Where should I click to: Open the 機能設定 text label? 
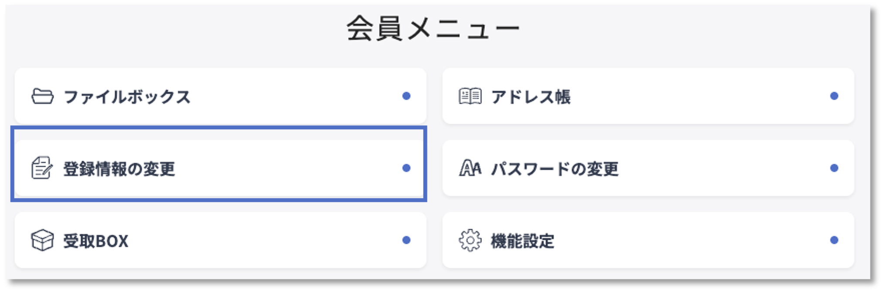click(522, 241)
